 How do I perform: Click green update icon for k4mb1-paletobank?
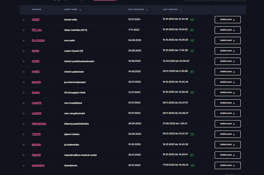(x=192, y=72)
